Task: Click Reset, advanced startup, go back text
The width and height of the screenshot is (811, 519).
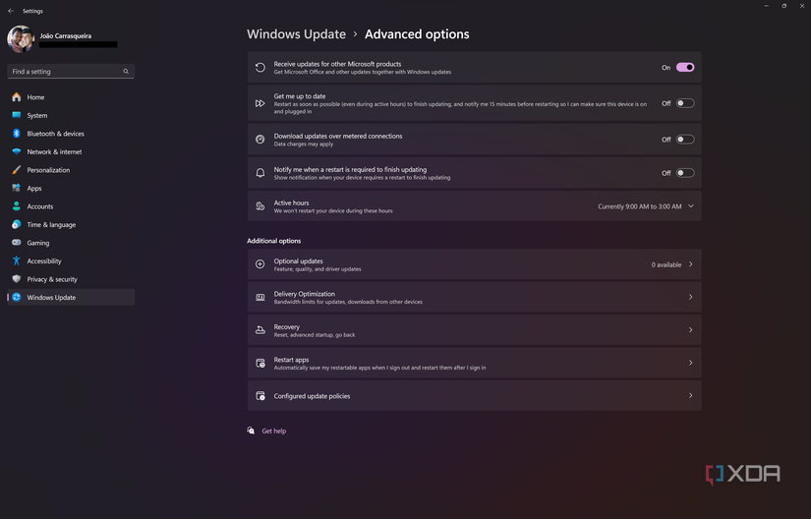Action: click(315, 335)
